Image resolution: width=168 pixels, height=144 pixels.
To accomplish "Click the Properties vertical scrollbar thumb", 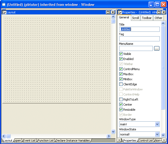I will click(163, 67).
